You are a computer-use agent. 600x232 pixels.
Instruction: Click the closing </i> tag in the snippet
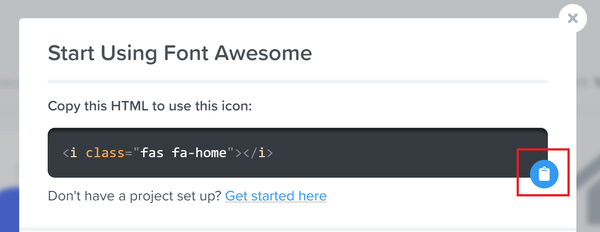coord(258,153)
